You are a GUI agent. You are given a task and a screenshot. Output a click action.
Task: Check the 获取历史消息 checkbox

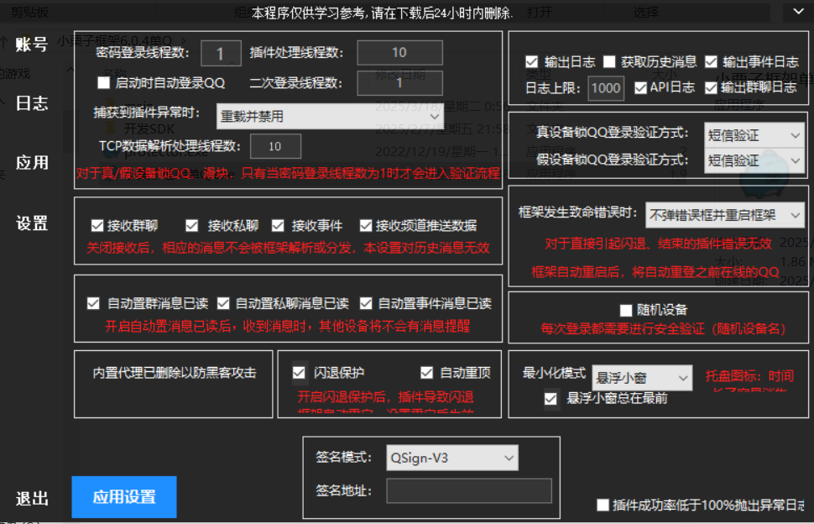[x=611, y=60]
